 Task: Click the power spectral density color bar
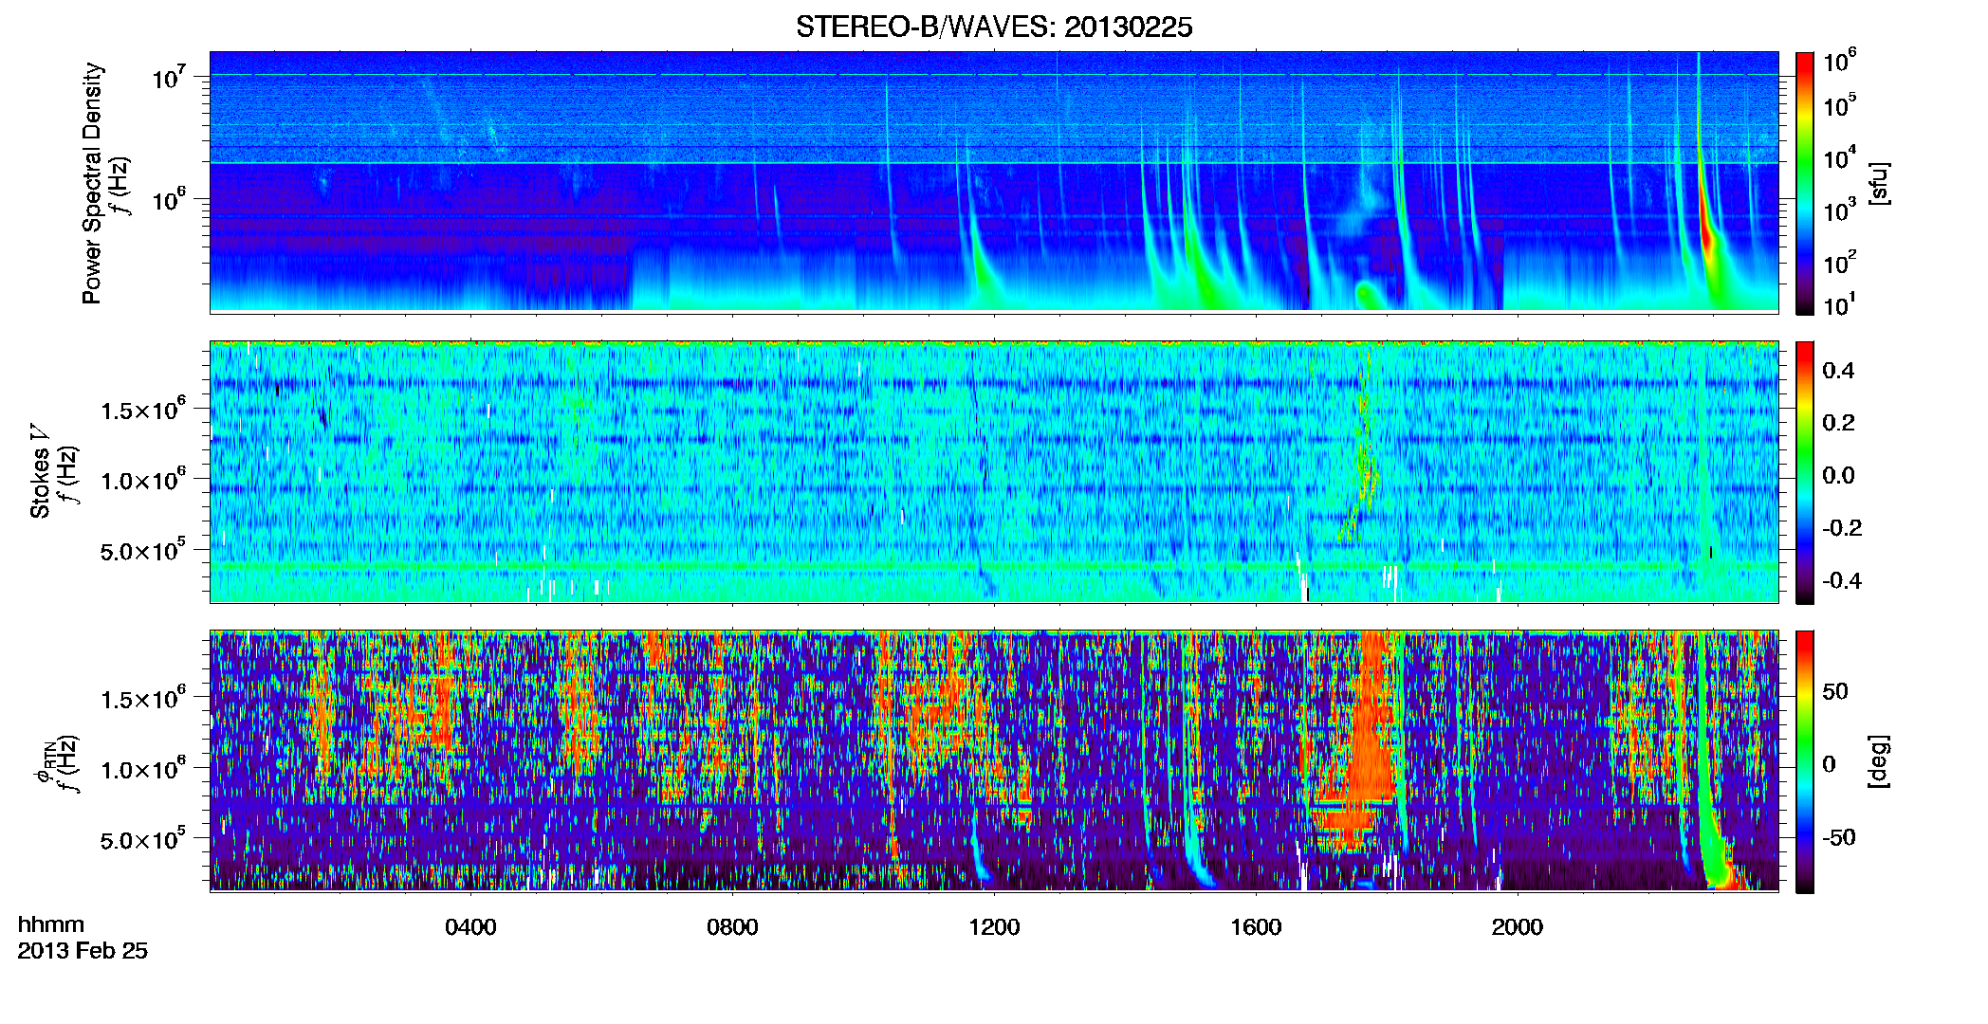tap(1805, 183)
